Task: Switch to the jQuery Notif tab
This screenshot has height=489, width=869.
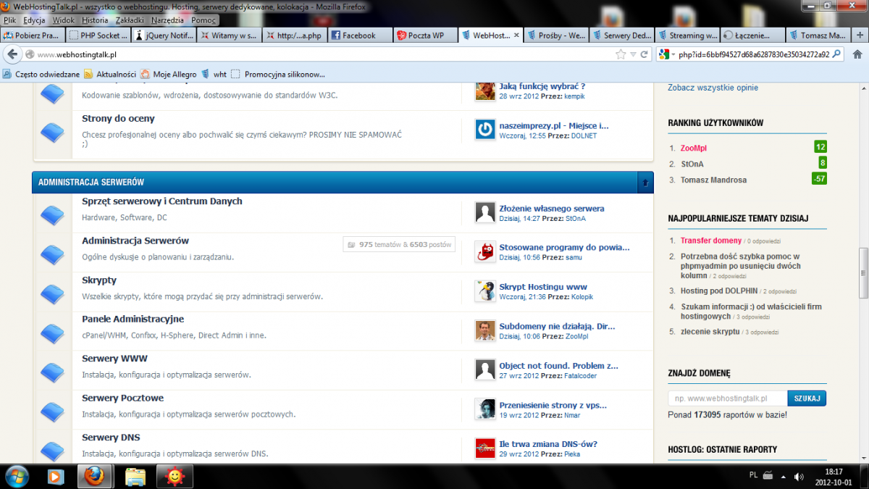Action: coord(164,35)
